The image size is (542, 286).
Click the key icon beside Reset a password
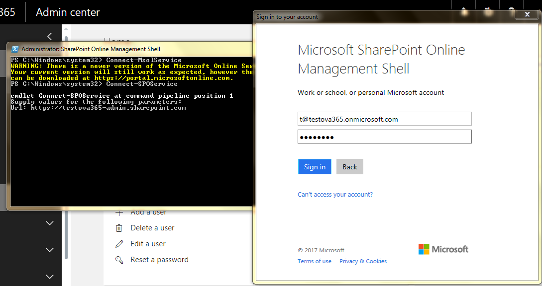coord(119,260)
